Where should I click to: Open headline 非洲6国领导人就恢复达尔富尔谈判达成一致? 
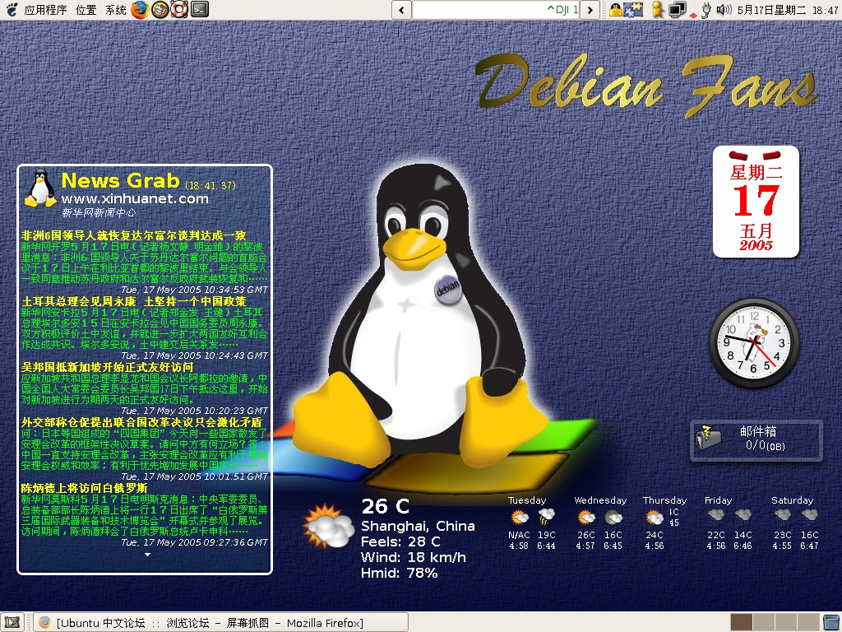point(133,235)
